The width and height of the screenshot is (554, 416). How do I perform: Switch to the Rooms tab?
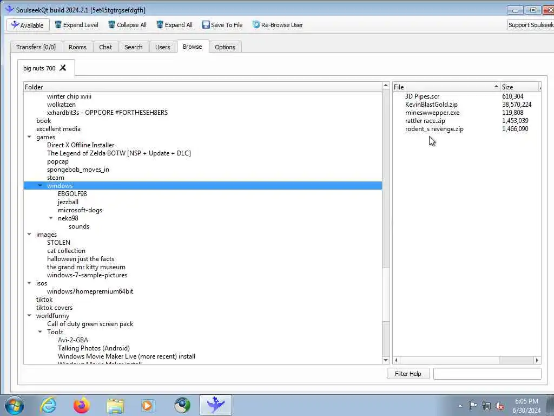77,47
